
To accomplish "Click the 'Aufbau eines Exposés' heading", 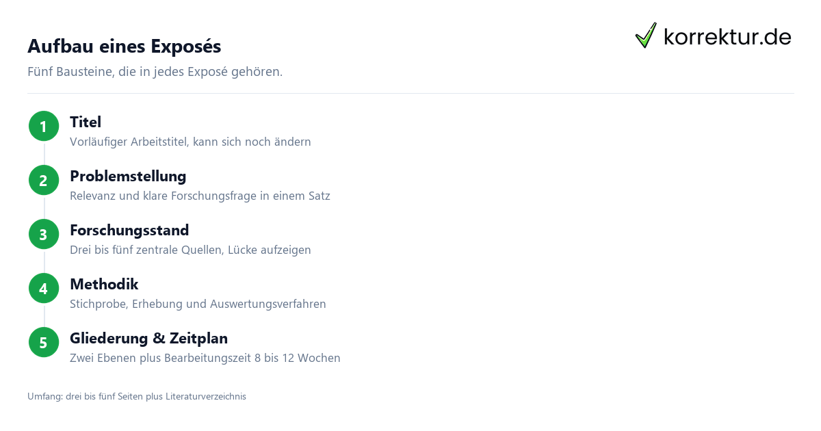I will pyautogui.click(x=125, y=47).
